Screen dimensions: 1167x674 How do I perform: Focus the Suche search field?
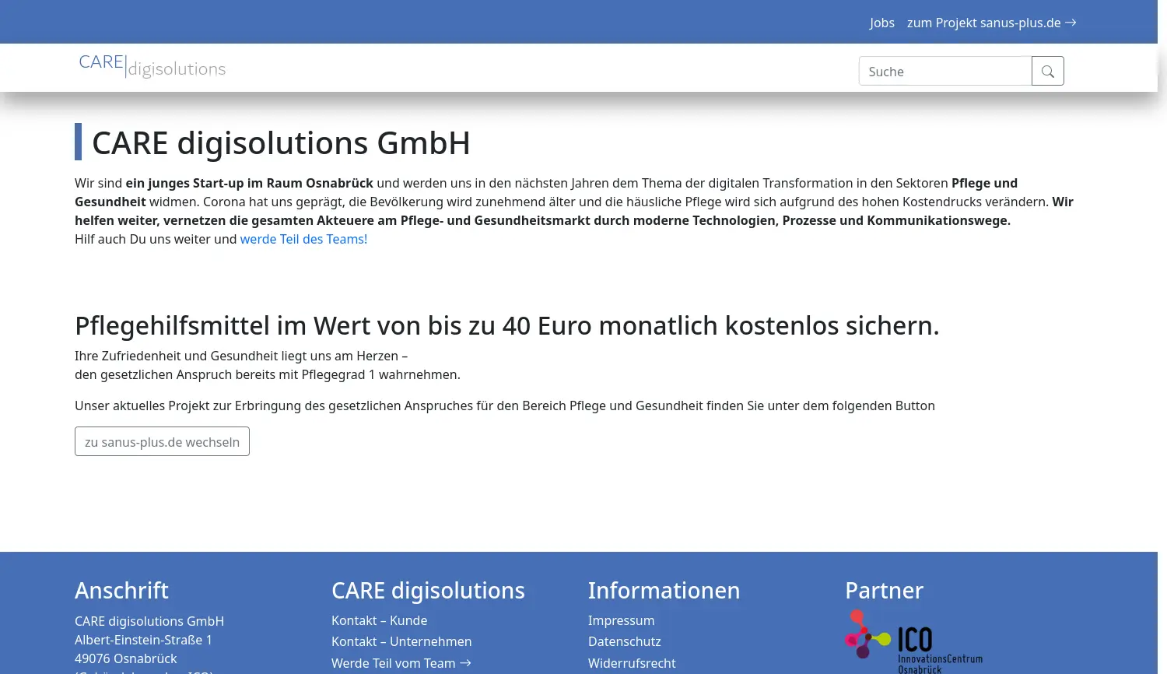point(944,72)
